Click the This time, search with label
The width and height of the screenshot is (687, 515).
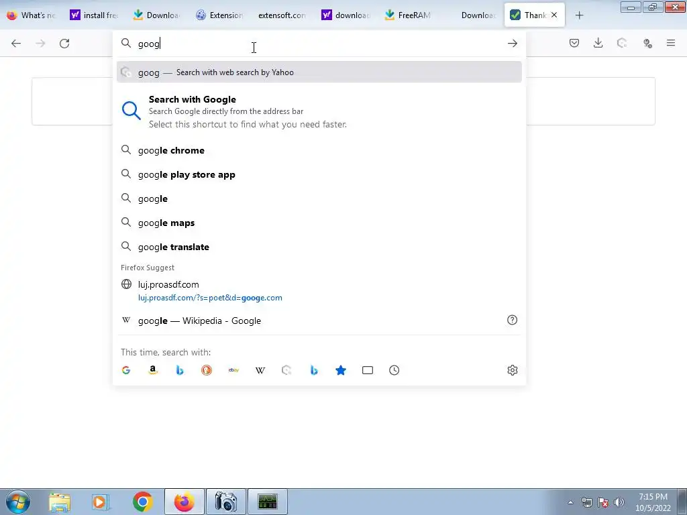click(166, 352)
